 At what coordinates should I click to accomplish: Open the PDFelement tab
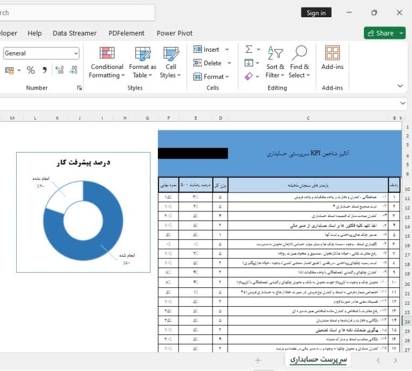point(126,33)
